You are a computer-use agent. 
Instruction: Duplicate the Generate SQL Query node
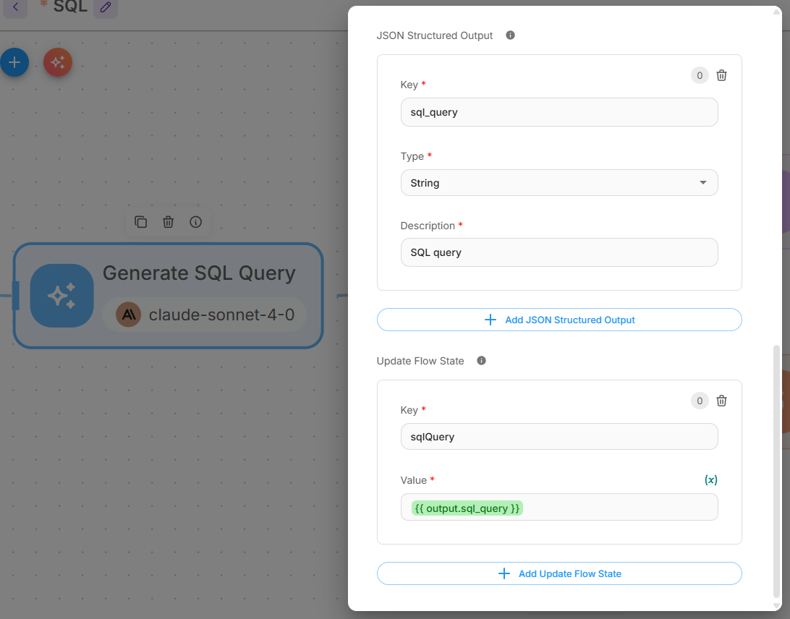coord(141,222)
